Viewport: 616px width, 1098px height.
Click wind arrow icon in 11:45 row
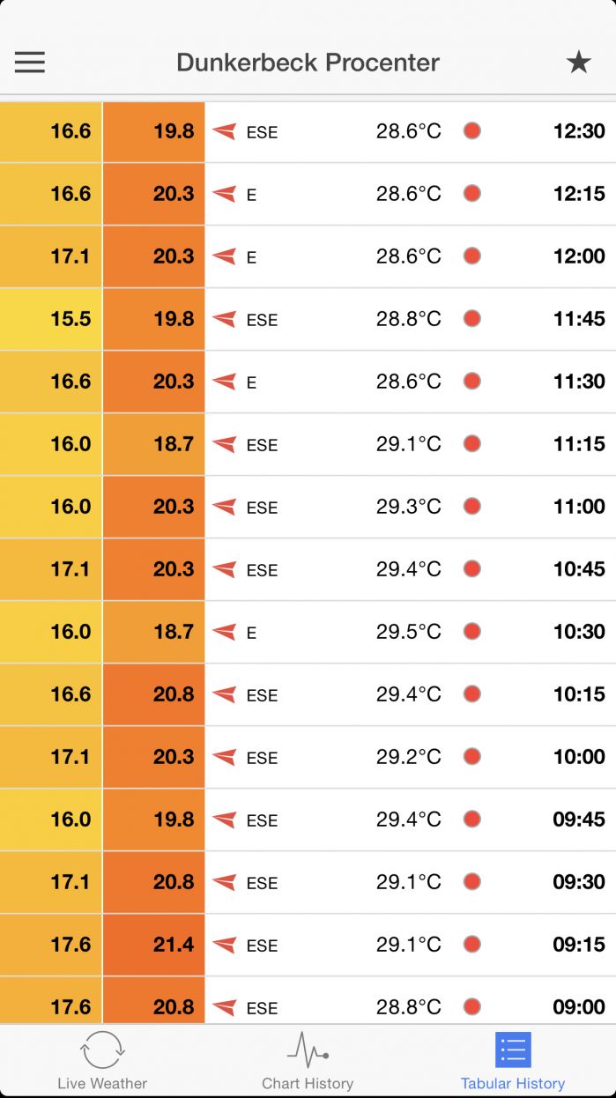click(x=225, y=319)
